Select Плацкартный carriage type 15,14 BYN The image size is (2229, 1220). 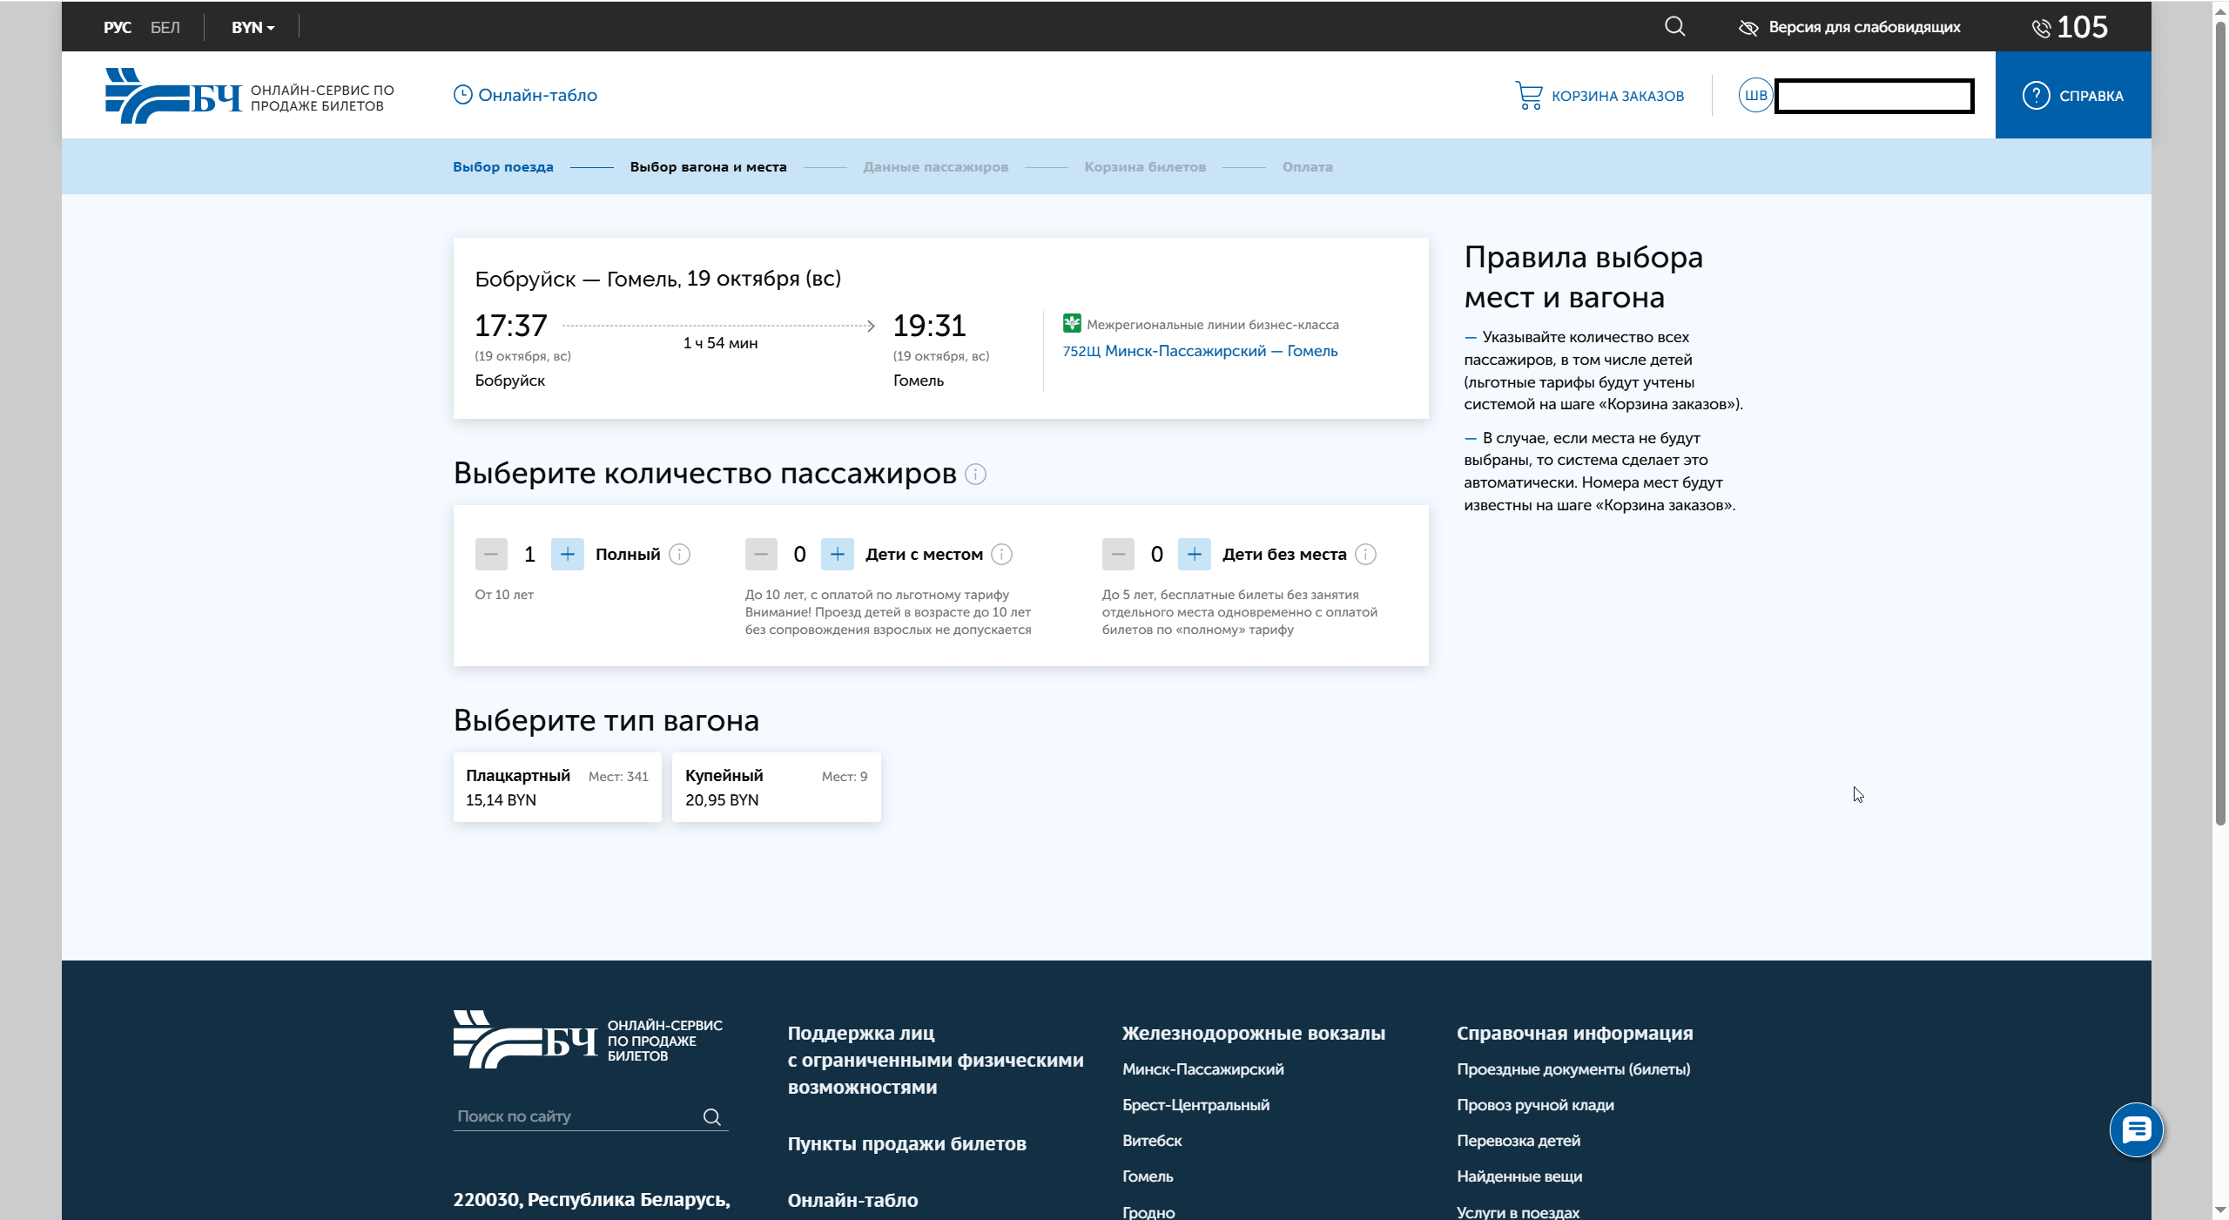click(557, 787)
